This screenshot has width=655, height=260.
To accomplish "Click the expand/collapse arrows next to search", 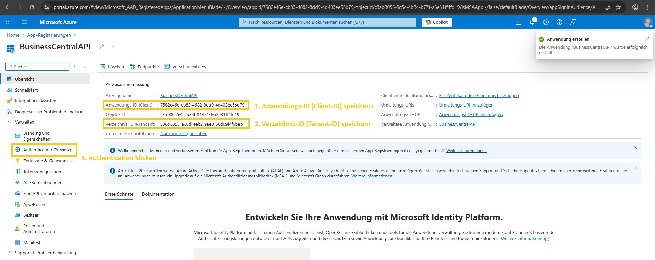I will [x=75, y=67].
